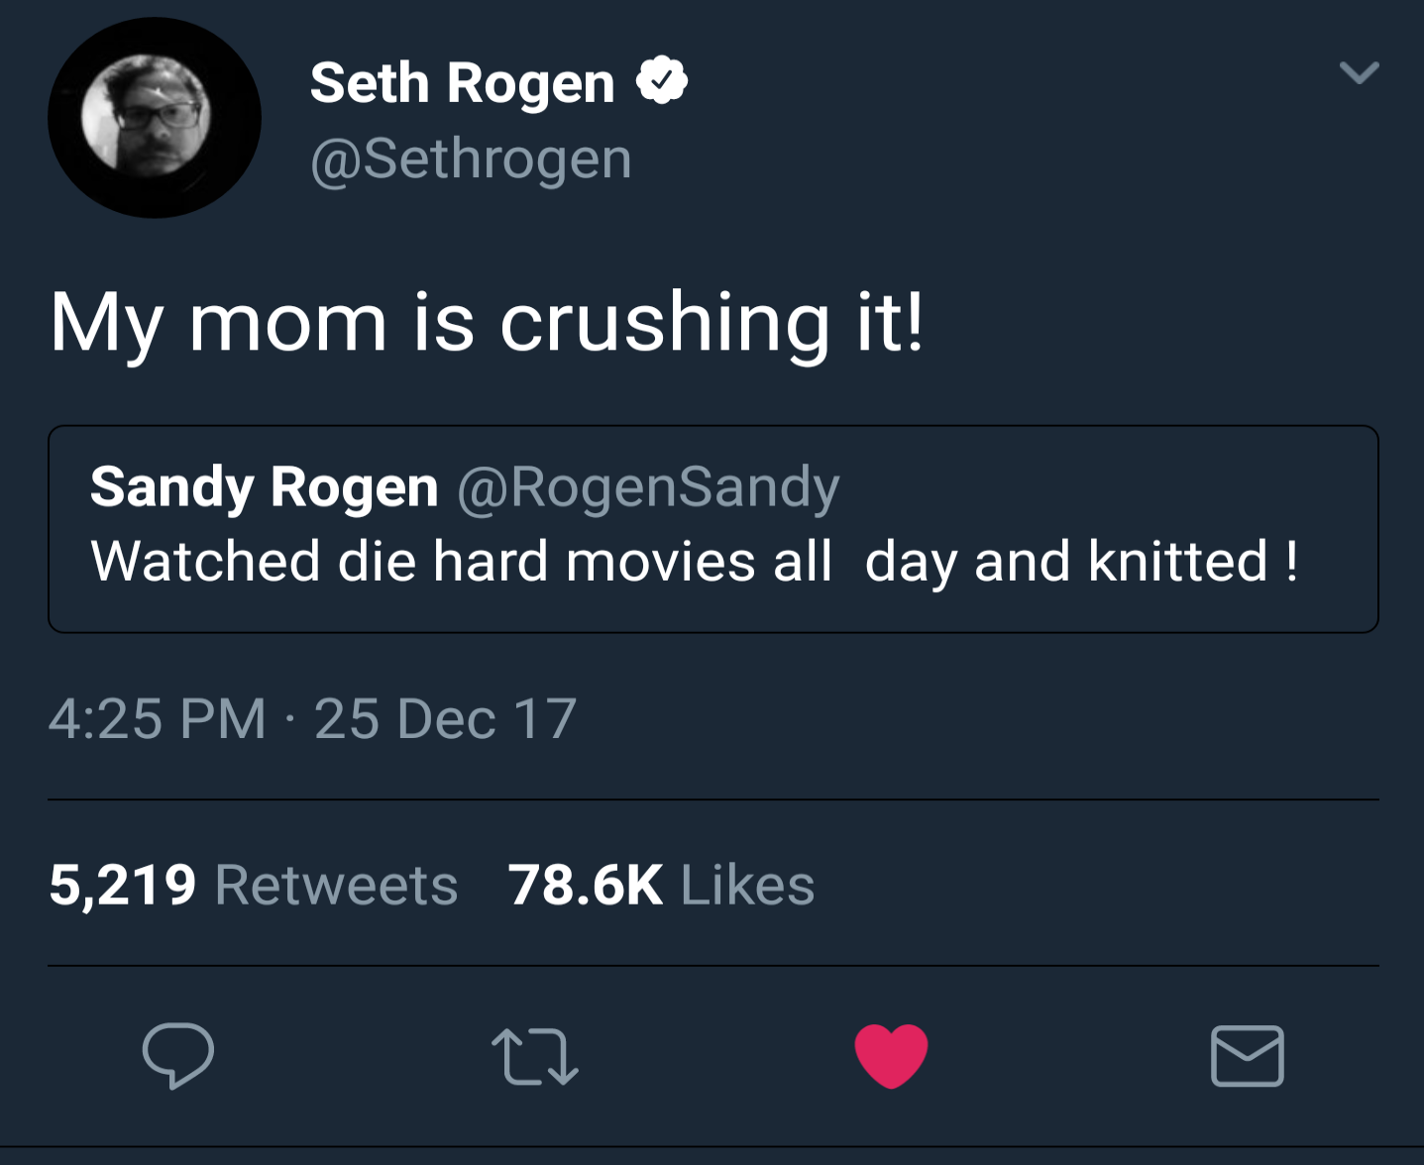This screenshot has width=1424, height=1165.
Task: Click the word Likes label
Action: pos(748,885)
